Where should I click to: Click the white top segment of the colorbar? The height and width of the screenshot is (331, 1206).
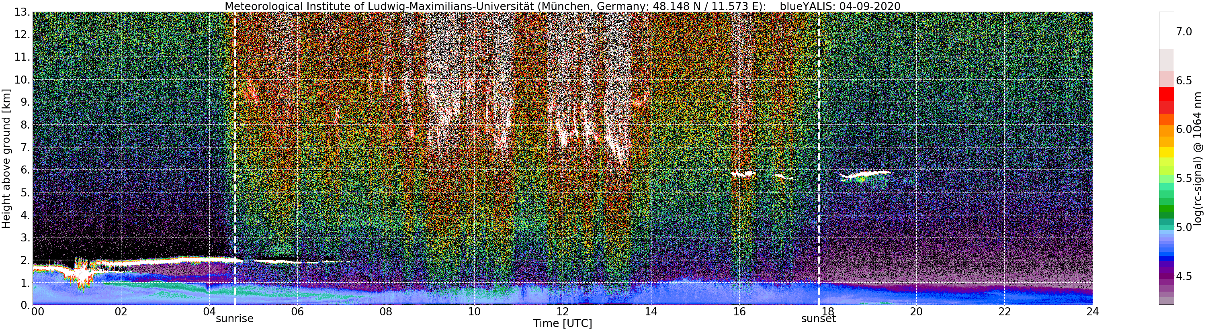point(1166,31)
